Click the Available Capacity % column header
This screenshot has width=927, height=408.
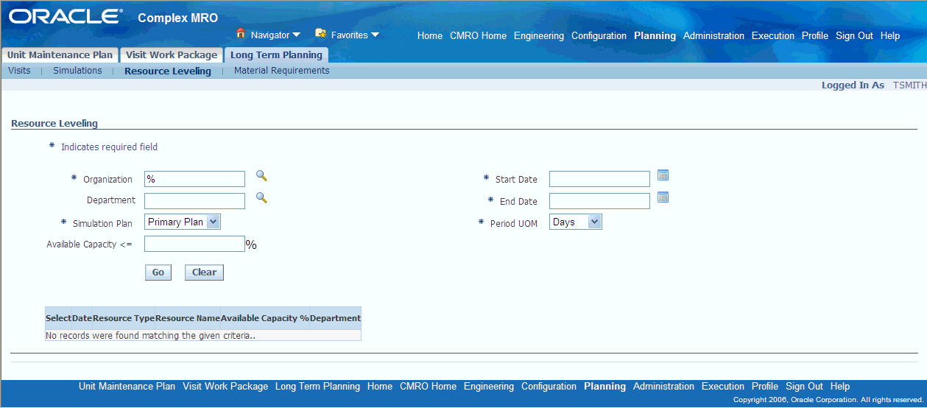(265, 318)
